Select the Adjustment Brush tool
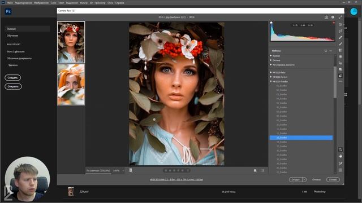This screenshot has height=203, width=362. tap(341, 44)
